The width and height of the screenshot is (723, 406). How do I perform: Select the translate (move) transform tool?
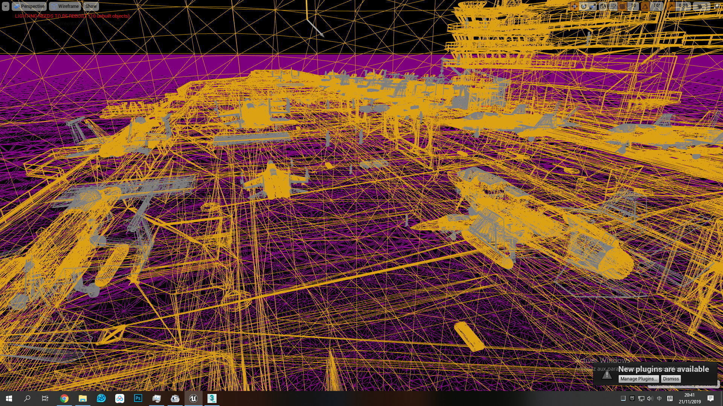click(x=575, y=6)
